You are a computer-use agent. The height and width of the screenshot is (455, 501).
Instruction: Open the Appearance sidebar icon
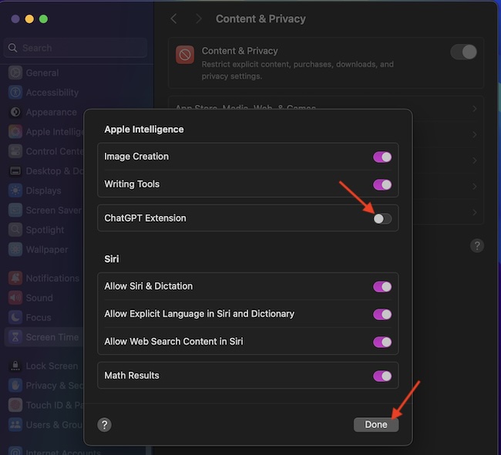tap(15, 113)
